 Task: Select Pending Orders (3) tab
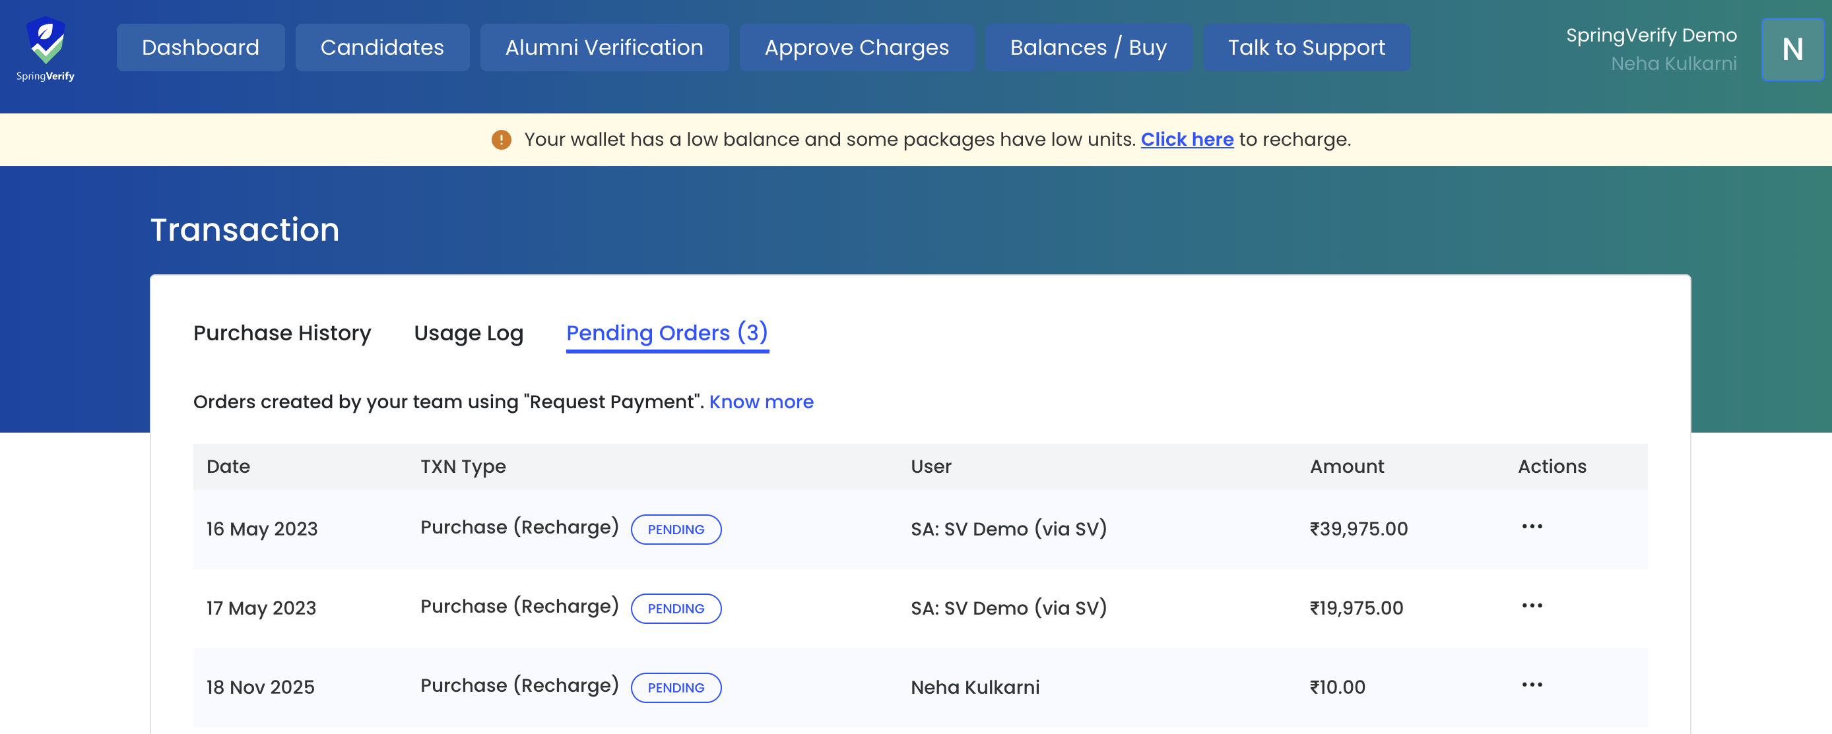[x=667, y=333]
